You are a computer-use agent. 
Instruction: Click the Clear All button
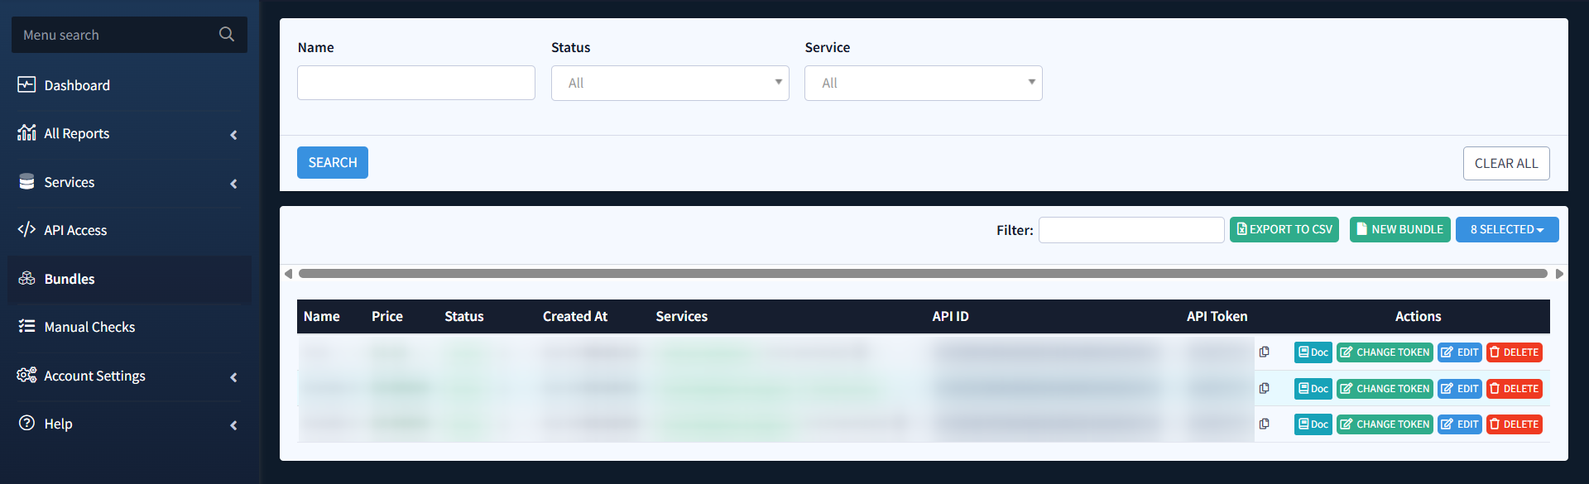tap(1505, 164)
